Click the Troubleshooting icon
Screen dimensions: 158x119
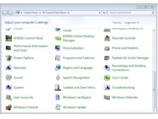pos(107,88)
